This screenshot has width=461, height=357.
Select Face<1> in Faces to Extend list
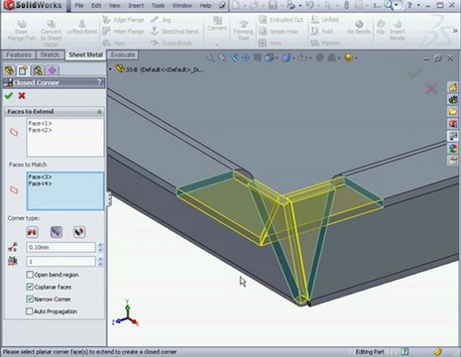click(x=40, y=123)
